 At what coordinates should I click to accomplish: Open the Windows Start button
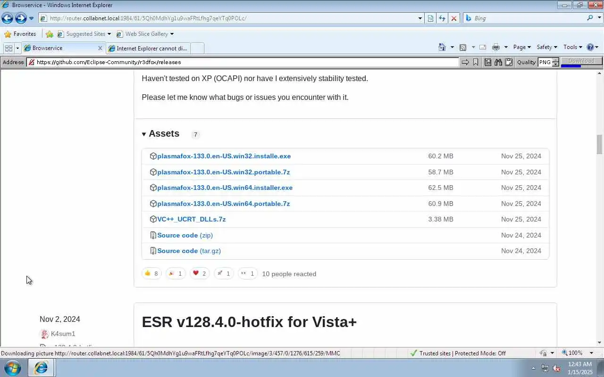[x=13, y=368]
